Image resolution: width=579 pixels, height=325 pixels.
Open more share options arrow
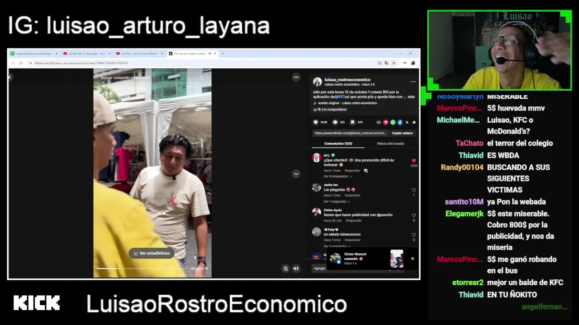point(414,122)
